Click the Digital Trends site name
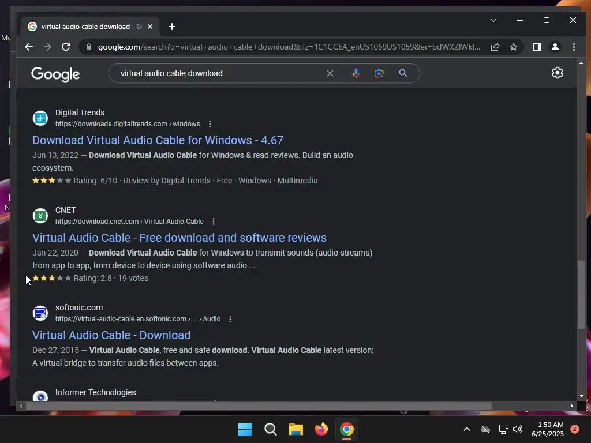This screenshot has width=591, height=443. pos(80,112)
